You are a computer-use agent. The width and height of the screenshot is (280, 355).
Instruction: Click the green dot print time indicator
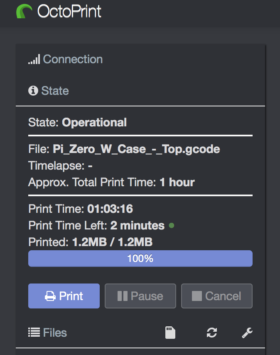[172, 225]
